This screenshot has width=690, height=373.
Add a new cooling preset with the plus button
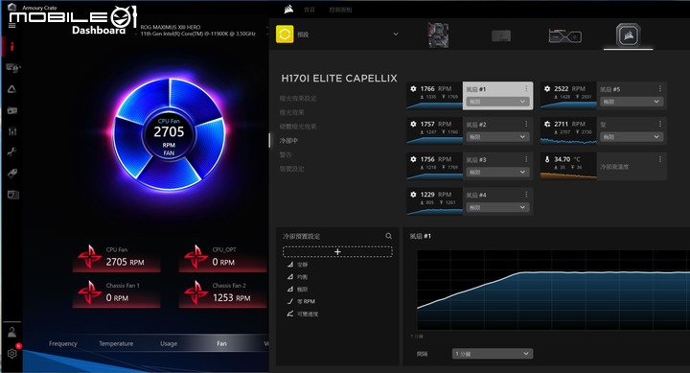tap(337, 251)
